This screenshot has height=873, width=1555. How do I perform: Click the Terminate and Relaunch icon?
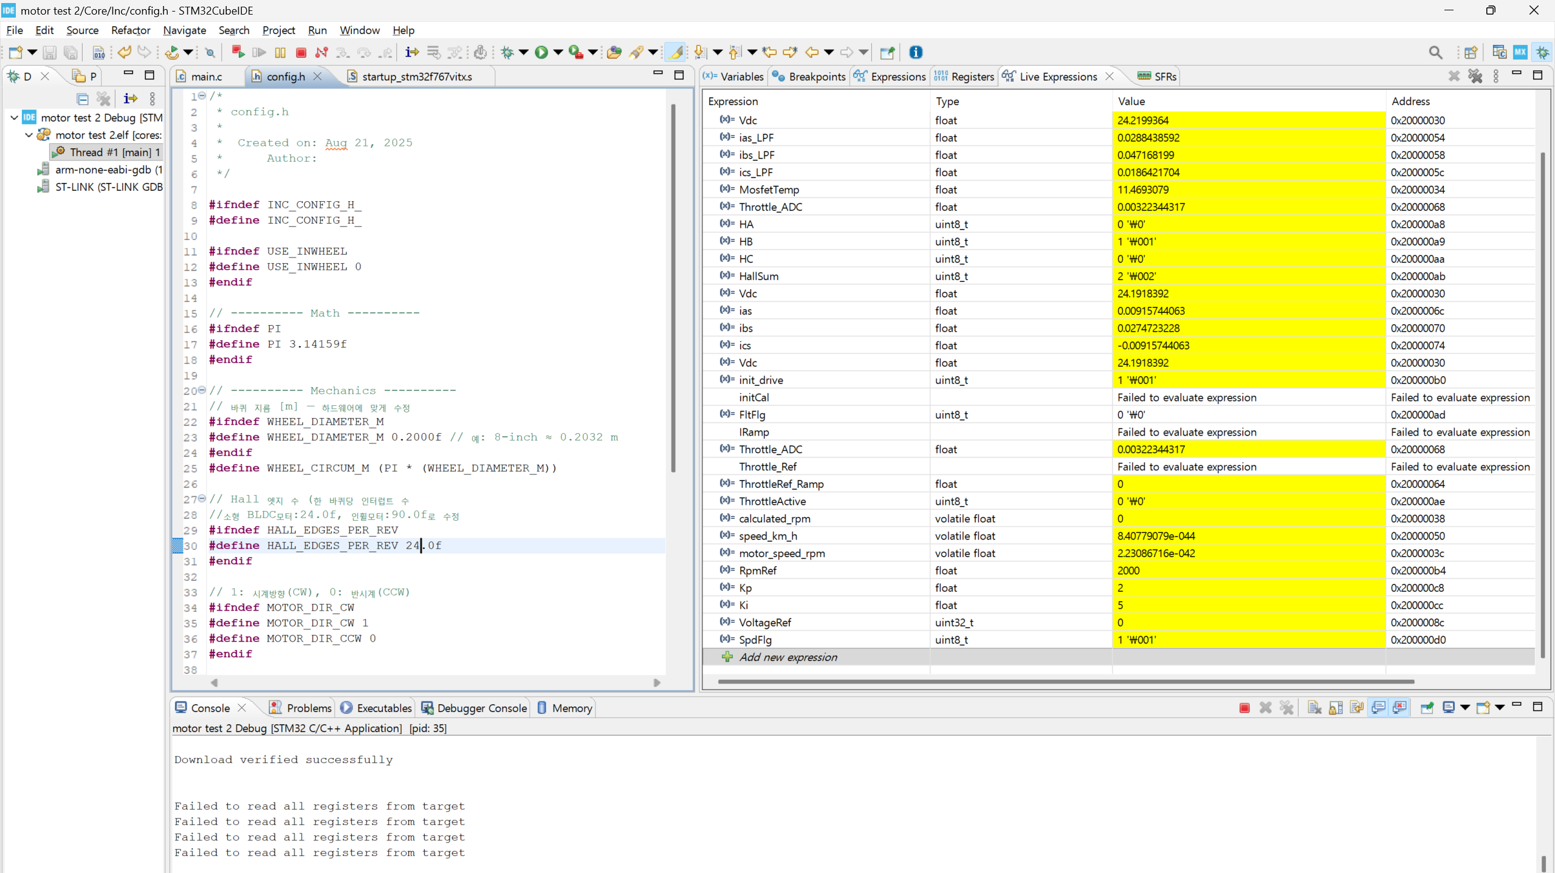(238, 53)
